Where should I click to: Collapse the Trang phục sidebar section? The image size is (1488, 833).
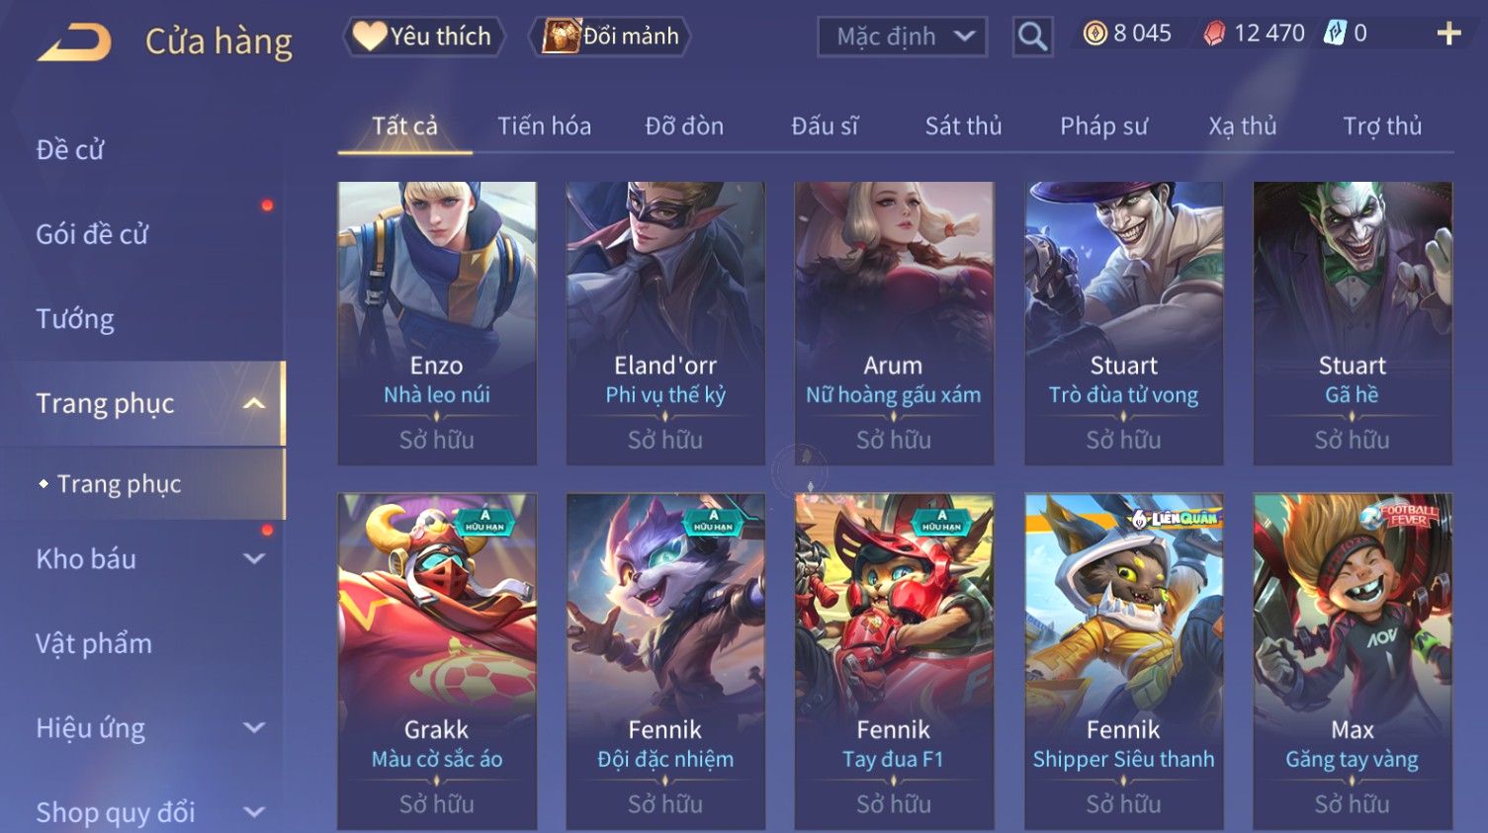point(254,403)
